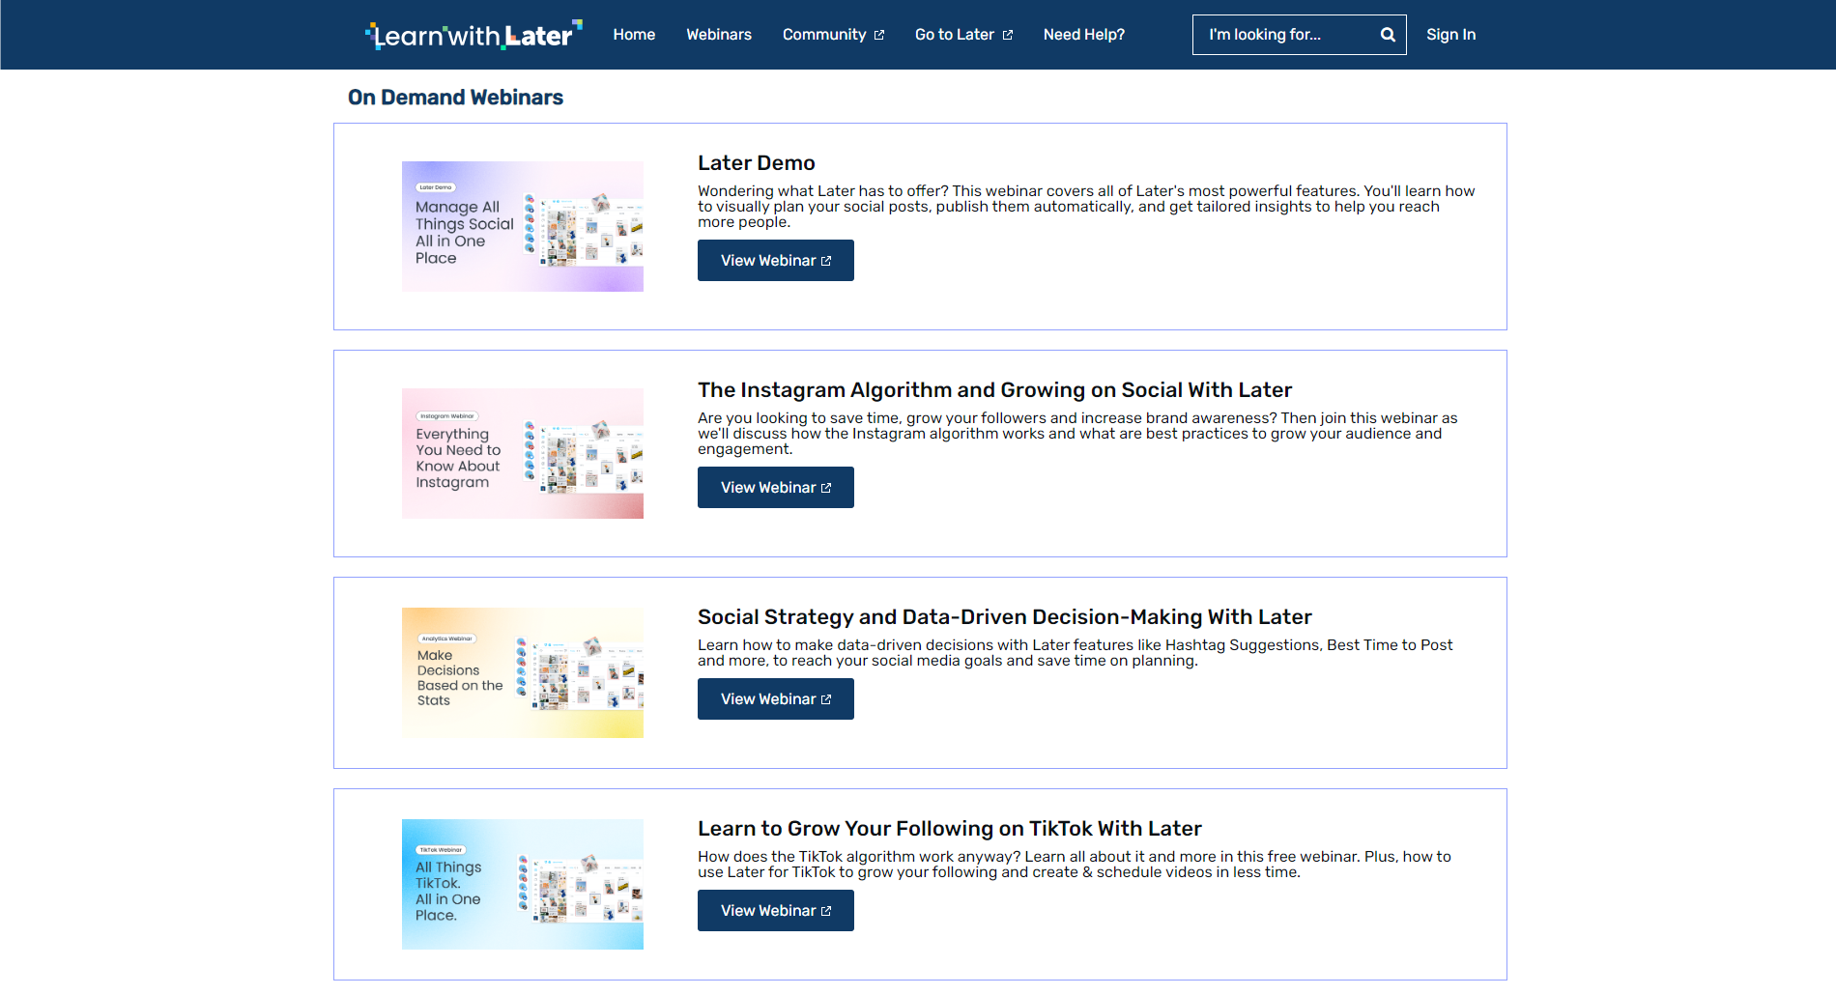The width and height of the screenshot is (1836, 995).
Task: Switch to the Webinars section
Action: (719, 35)
